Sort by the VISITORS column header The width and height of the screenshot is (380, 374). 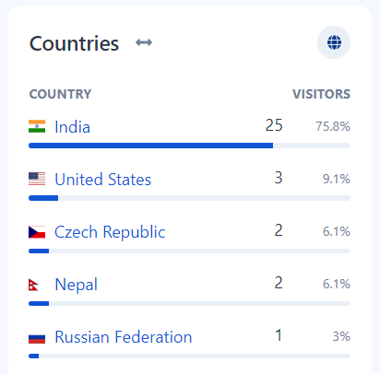coord(321,94)
